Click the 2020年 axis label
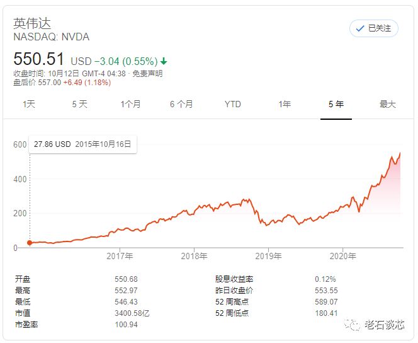The image size is (418, 343). pos(343,256)
